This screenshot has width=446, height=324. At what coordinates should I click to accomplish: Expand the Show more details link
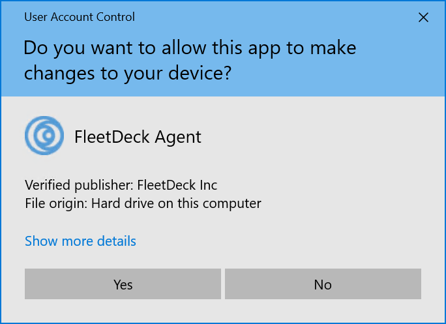coord(80,241)
